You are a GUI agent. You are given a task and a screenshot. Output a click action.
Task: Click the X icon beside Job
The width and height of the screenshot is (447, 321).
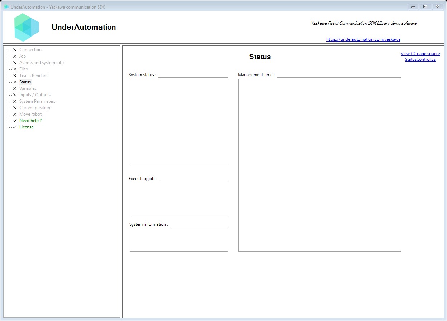15,56
